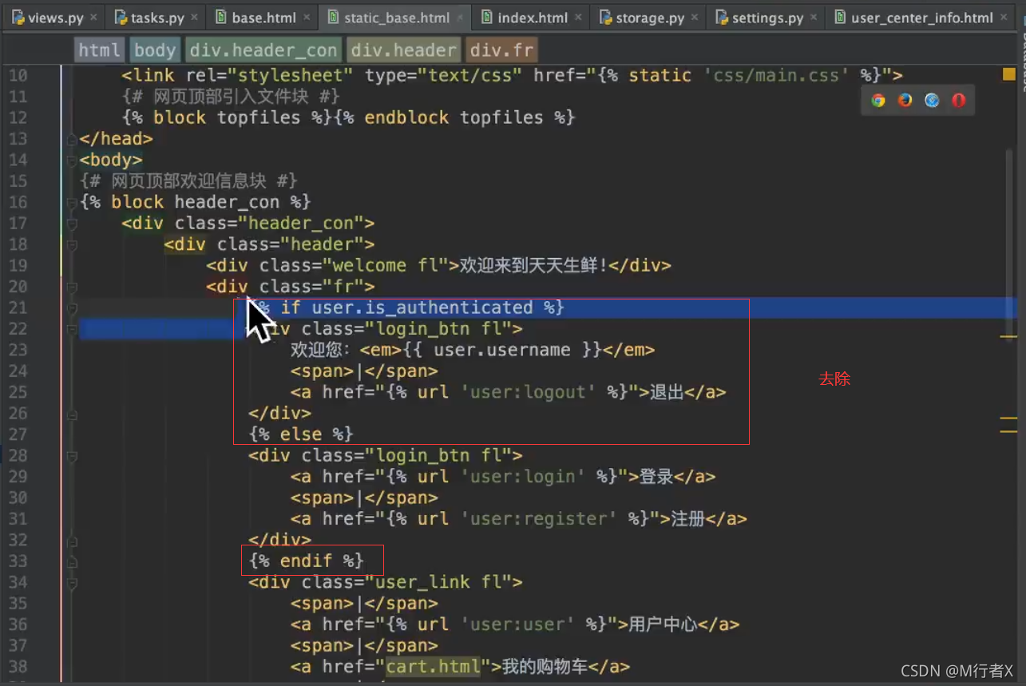Click 'user:login' url name

[x=522, y=477]
